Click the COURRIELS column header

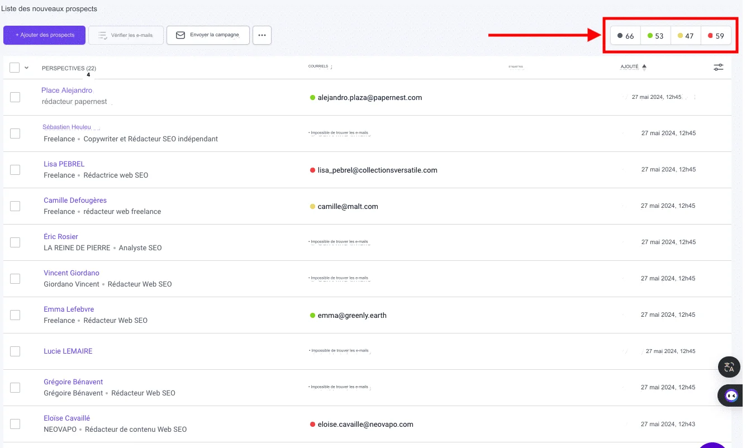tap(319, 66)
